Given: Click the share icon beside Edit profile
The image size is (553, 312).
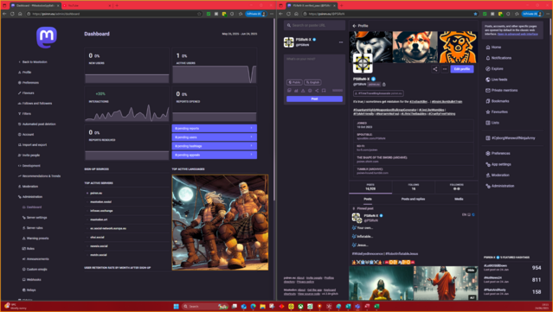Looking at the screenshot, I should 434,69.
